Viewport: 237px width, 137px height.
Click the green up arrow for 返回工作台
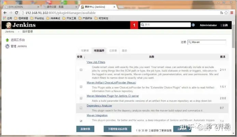pos(7,40)
